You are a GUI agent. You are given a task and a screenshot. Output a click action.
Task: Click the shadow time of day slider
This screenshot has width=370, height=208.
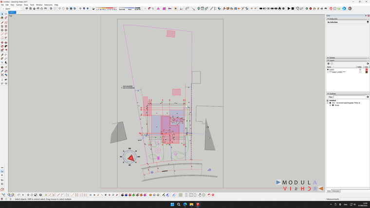[130, 8]
